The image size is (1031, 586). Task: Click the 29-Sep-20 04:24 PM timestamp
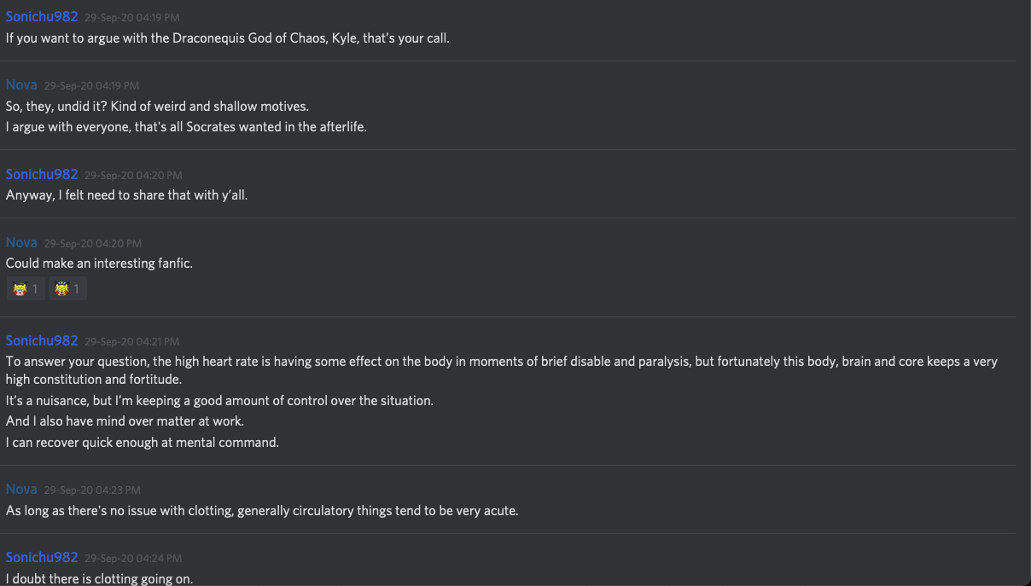132,559
